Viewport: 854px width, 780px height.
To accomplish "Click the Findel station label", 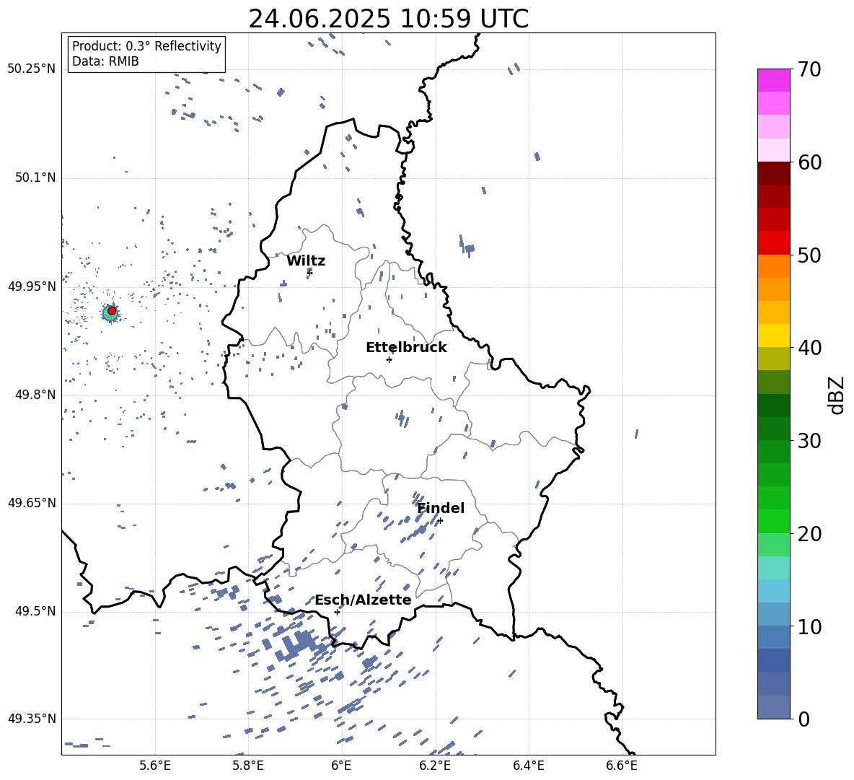I will point(441,508).
